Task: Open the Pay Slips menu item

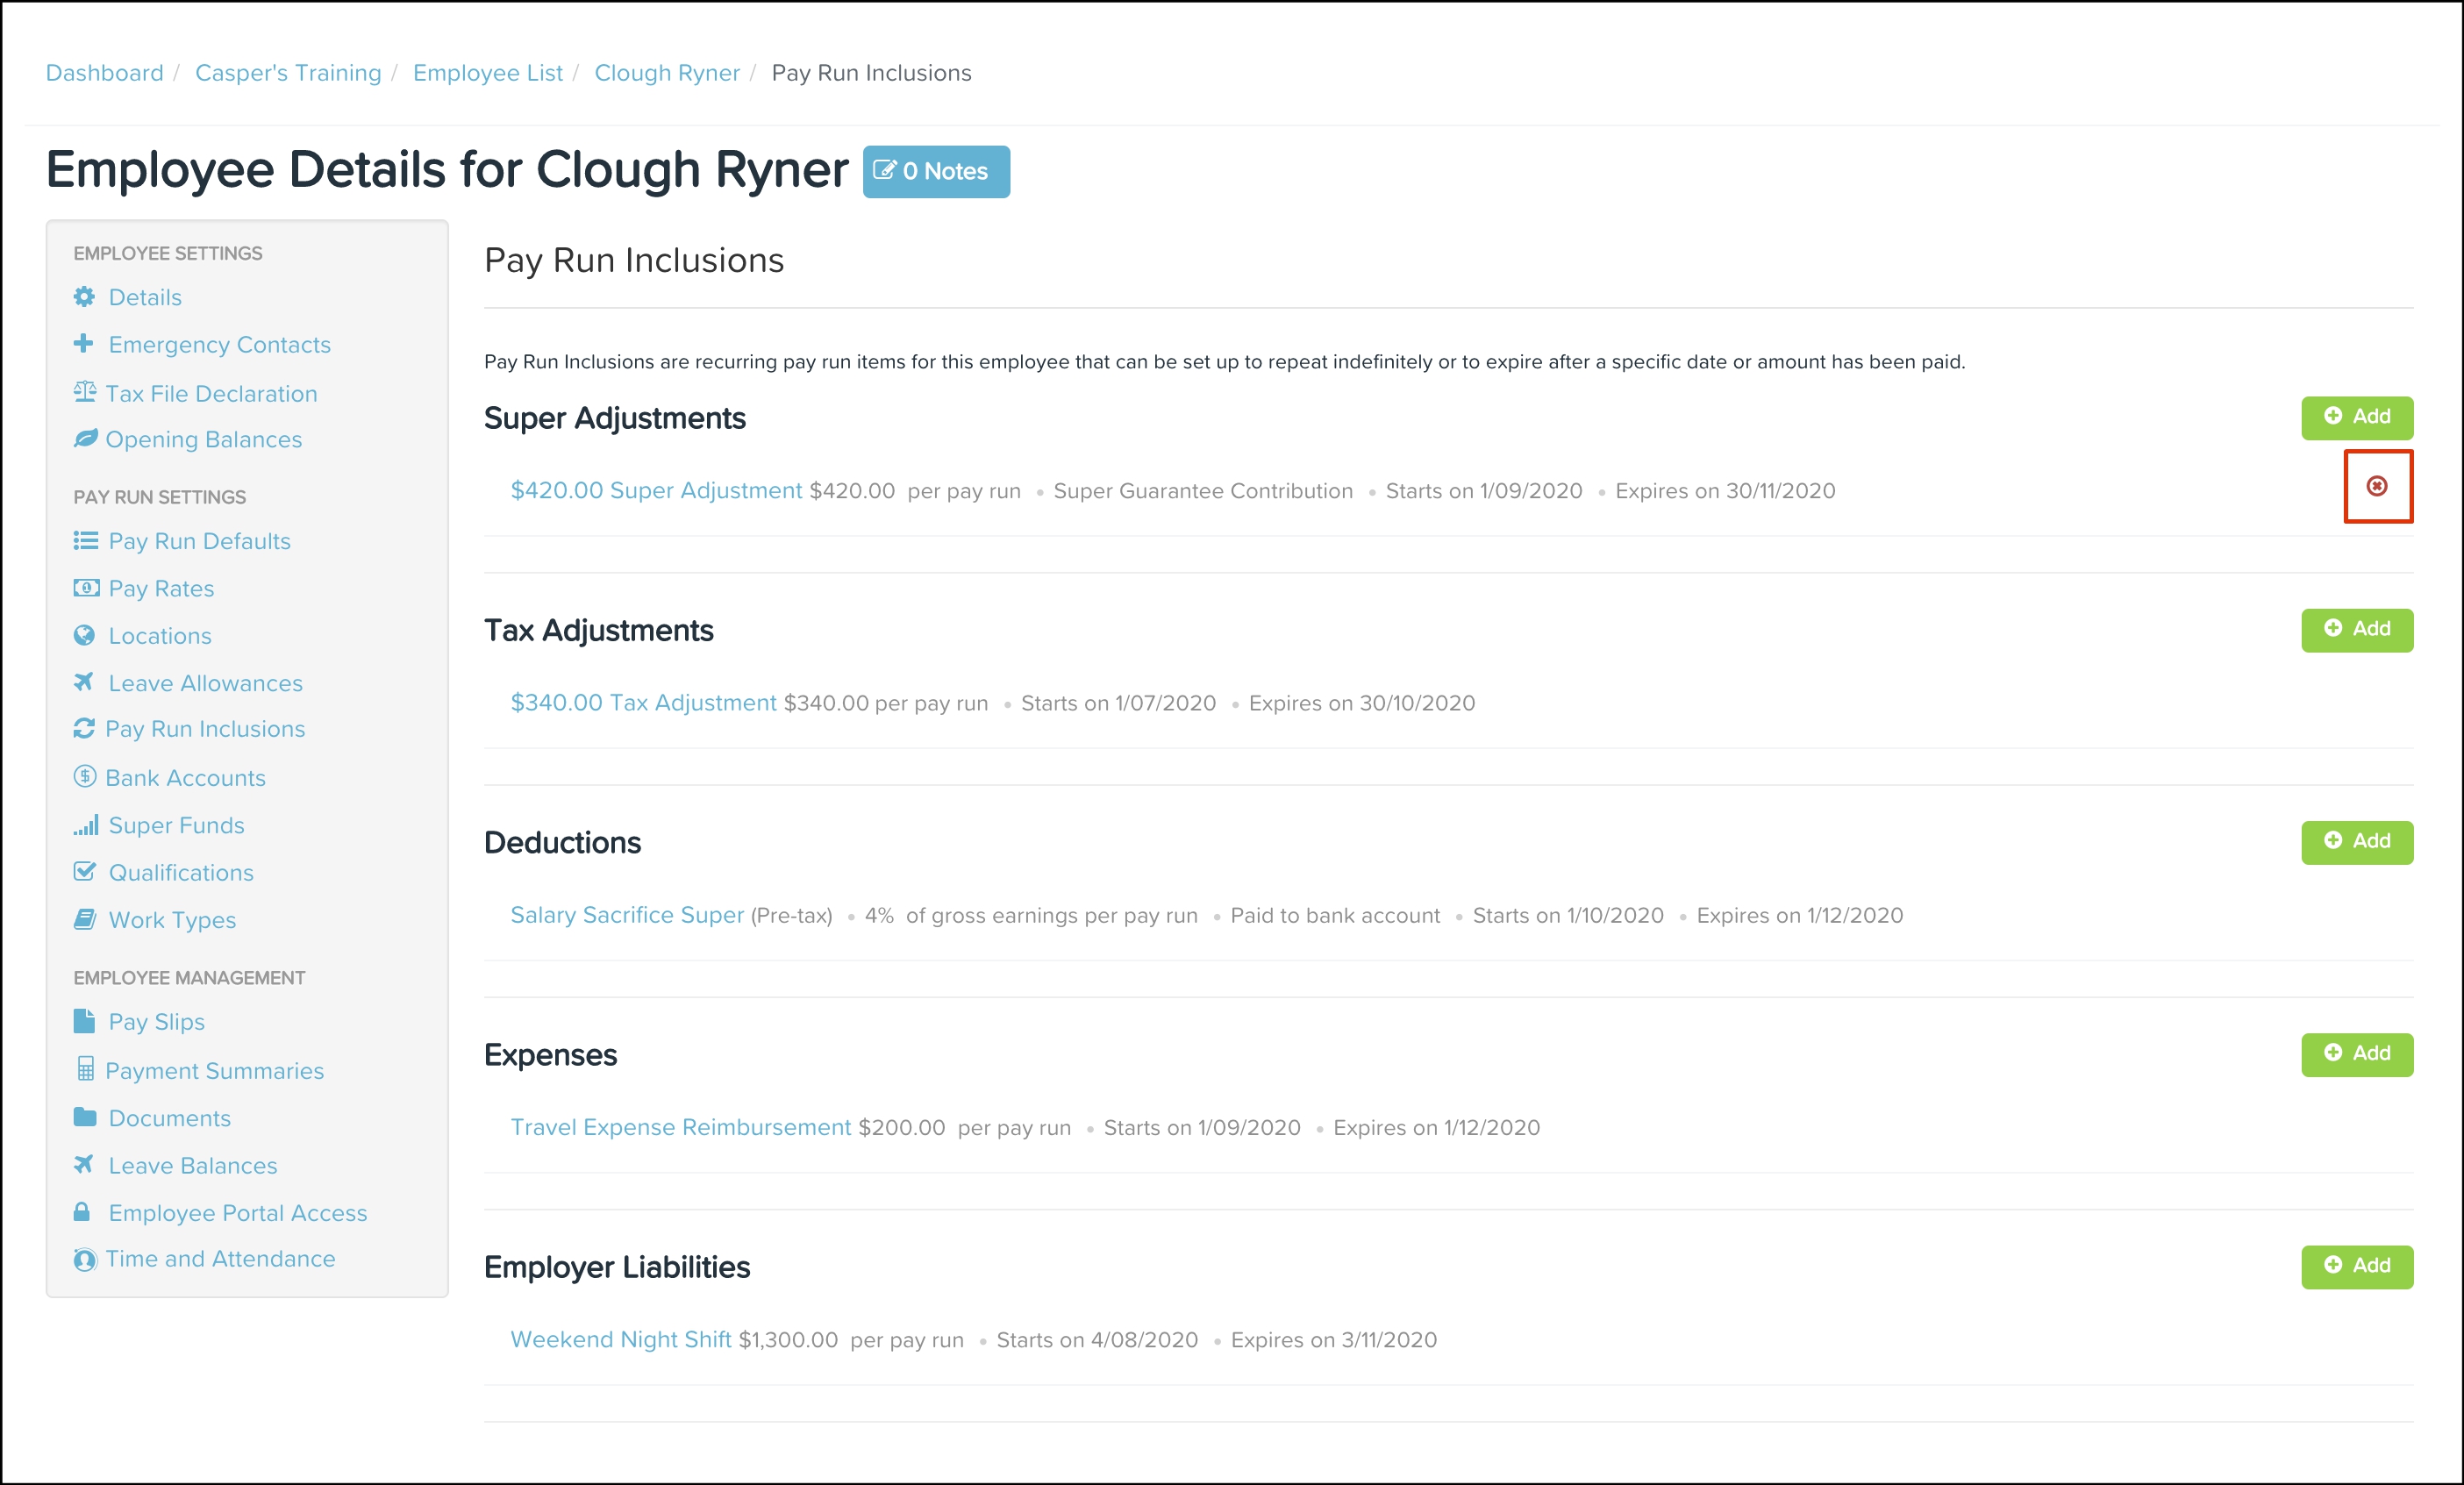Action: point(156,1021)
